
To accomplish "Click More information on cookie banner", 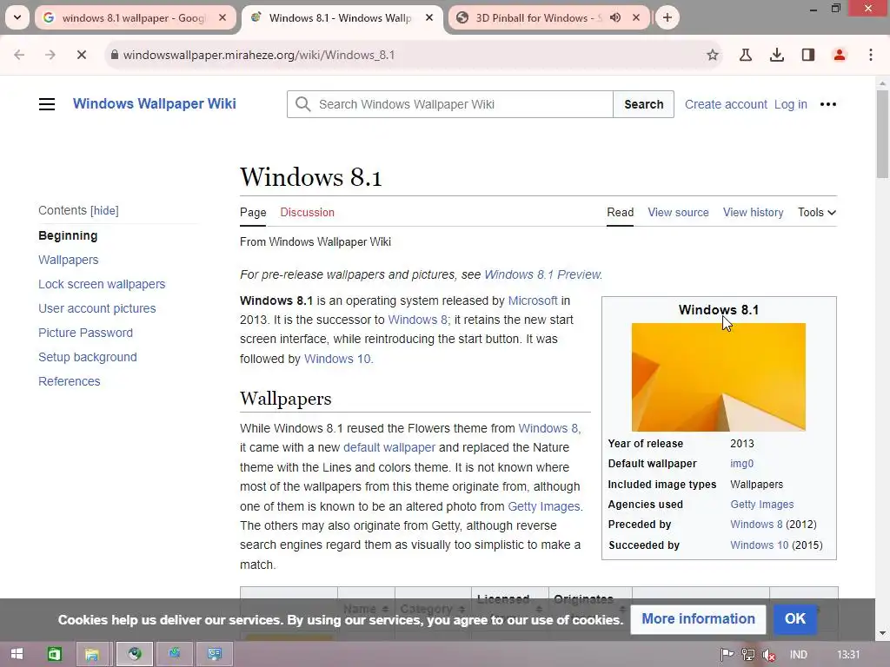I will (698, 618).
